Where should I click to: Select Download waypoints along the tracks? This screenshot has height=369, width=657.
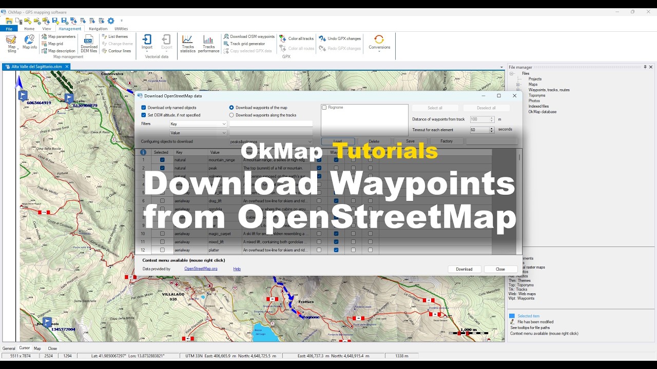pos(231,115)
